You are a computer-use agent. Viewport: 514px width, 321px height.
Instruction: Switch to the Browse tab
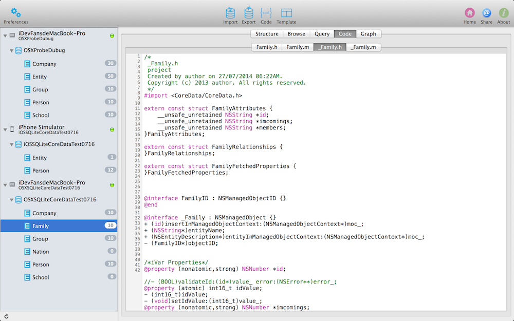[297, 34]
